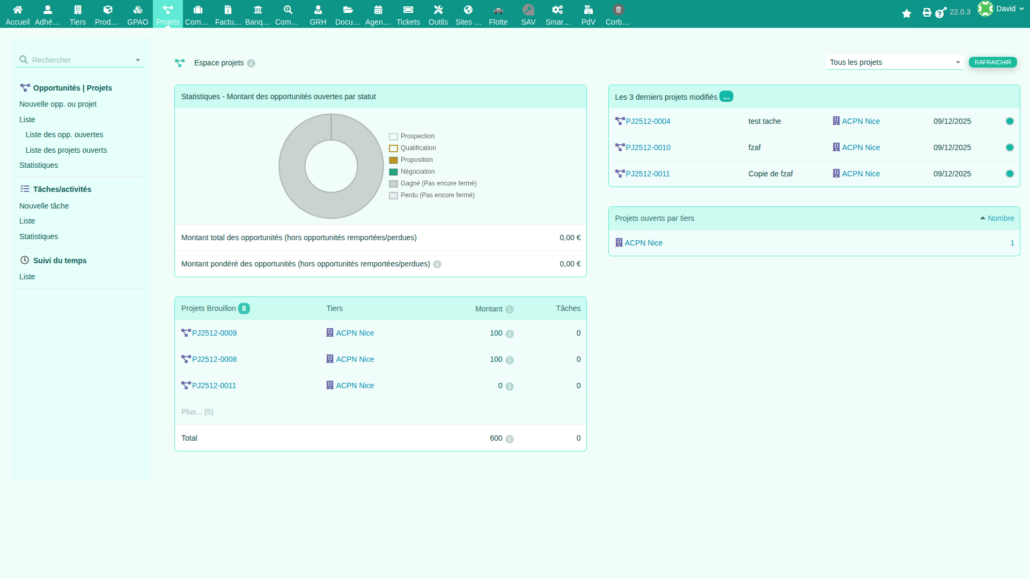Screen dimensions: 1030x579
Task: Open project link PJ2512-0009
Action: click(214, 333)
